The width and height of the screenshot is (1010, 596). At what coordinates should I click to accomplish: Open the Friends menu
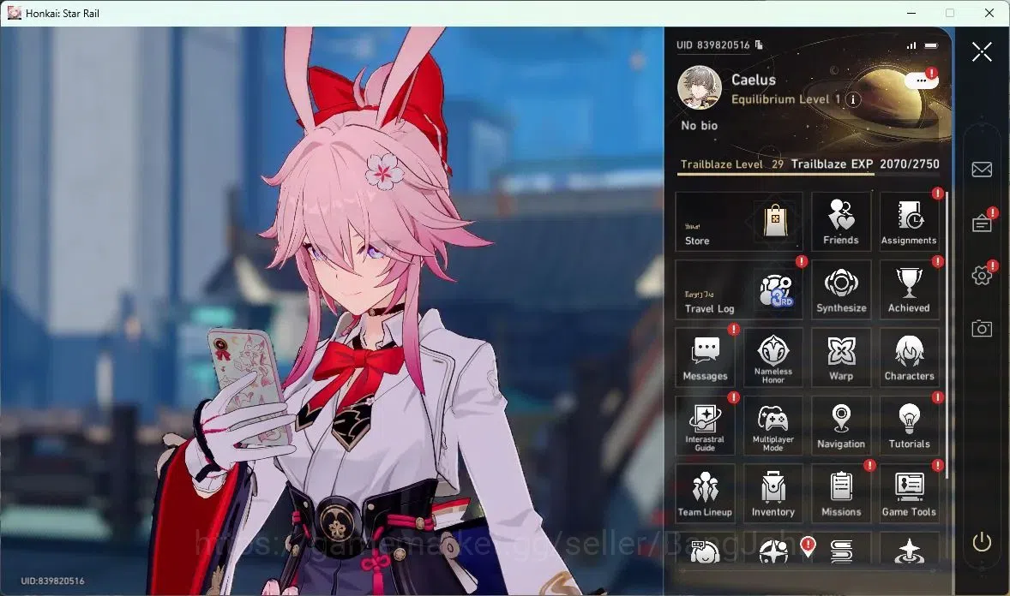(x=840, y=222)
